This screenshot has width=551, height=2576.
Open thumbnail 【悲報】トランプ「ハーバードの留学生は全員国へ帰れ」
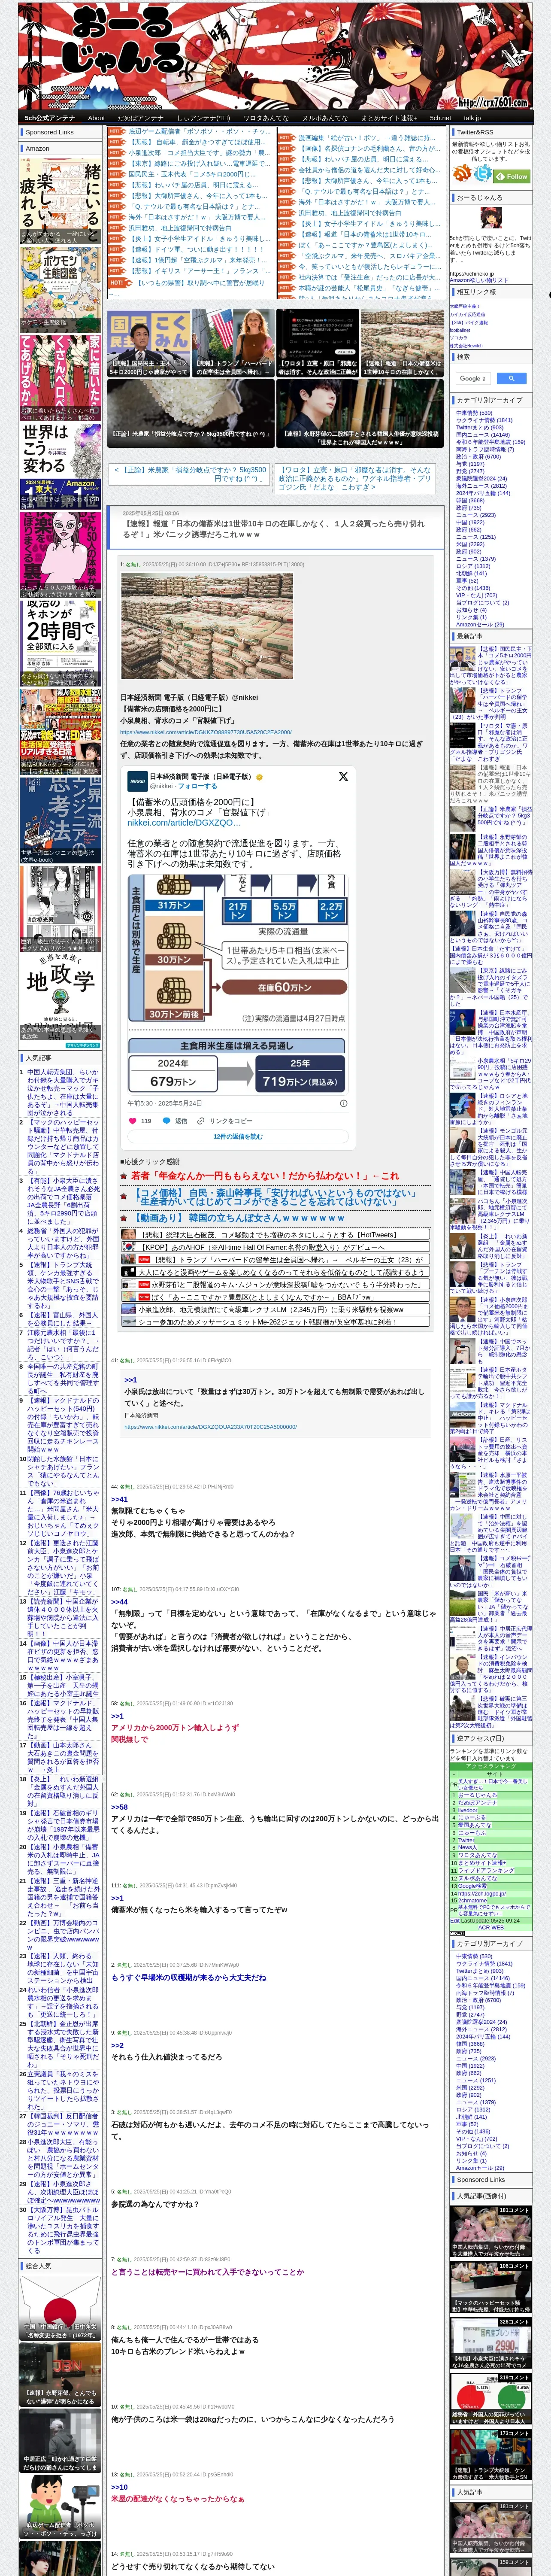coord(233,343)
